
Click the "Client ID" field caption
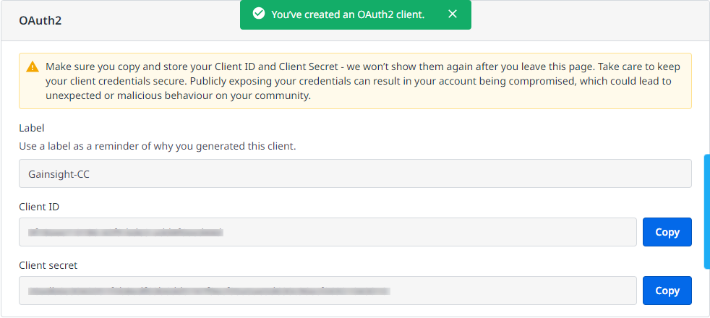pos(39,207)
